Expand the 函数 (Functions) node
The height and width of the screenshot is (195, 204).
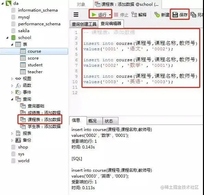click(12, 86)
